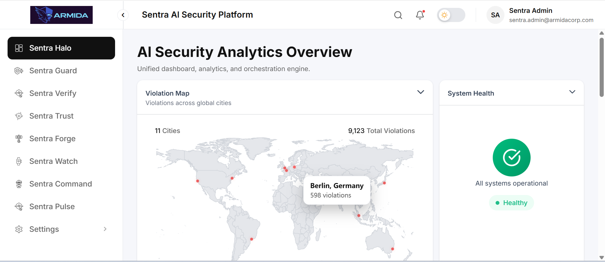Screen dimensions: 605x262
Task: Open the Settings menu item
Action: 61,229
